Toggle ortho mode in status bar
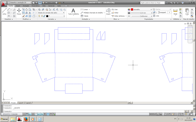The width and height of the screenshot is (196, 122). (30, 114)
